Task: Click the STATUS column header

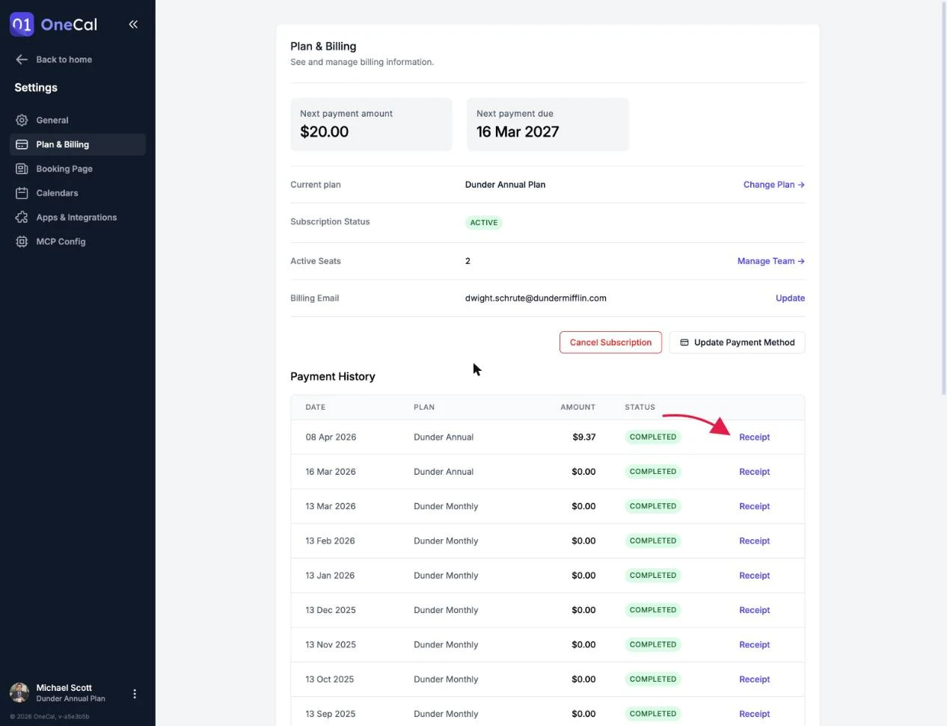Action: (640, 407)
